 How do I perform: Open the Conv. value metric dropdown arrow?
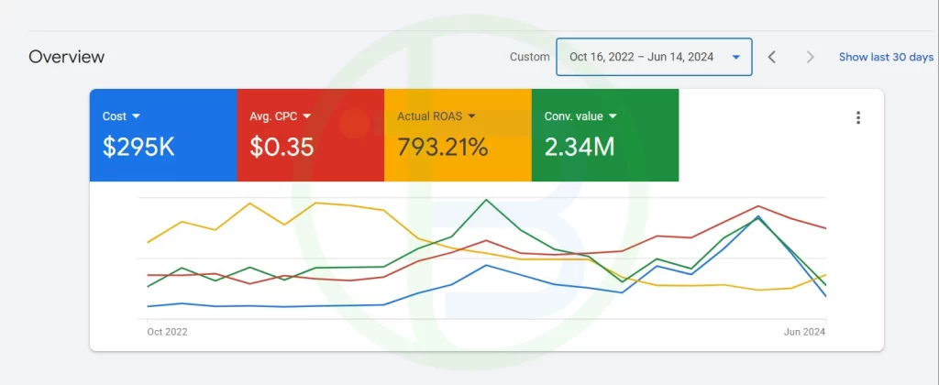click(x=612, y=116)
